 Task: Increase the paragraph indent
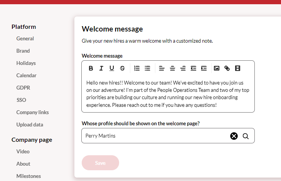(x=204, y=68)
